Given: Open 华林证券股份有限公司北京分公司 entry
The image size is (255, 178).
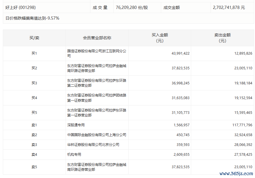Looking at the screenshot, I should click(x=93, y=145).
